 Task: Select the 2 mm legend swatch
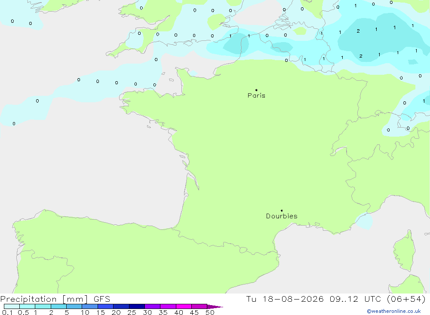pos(58,306)
